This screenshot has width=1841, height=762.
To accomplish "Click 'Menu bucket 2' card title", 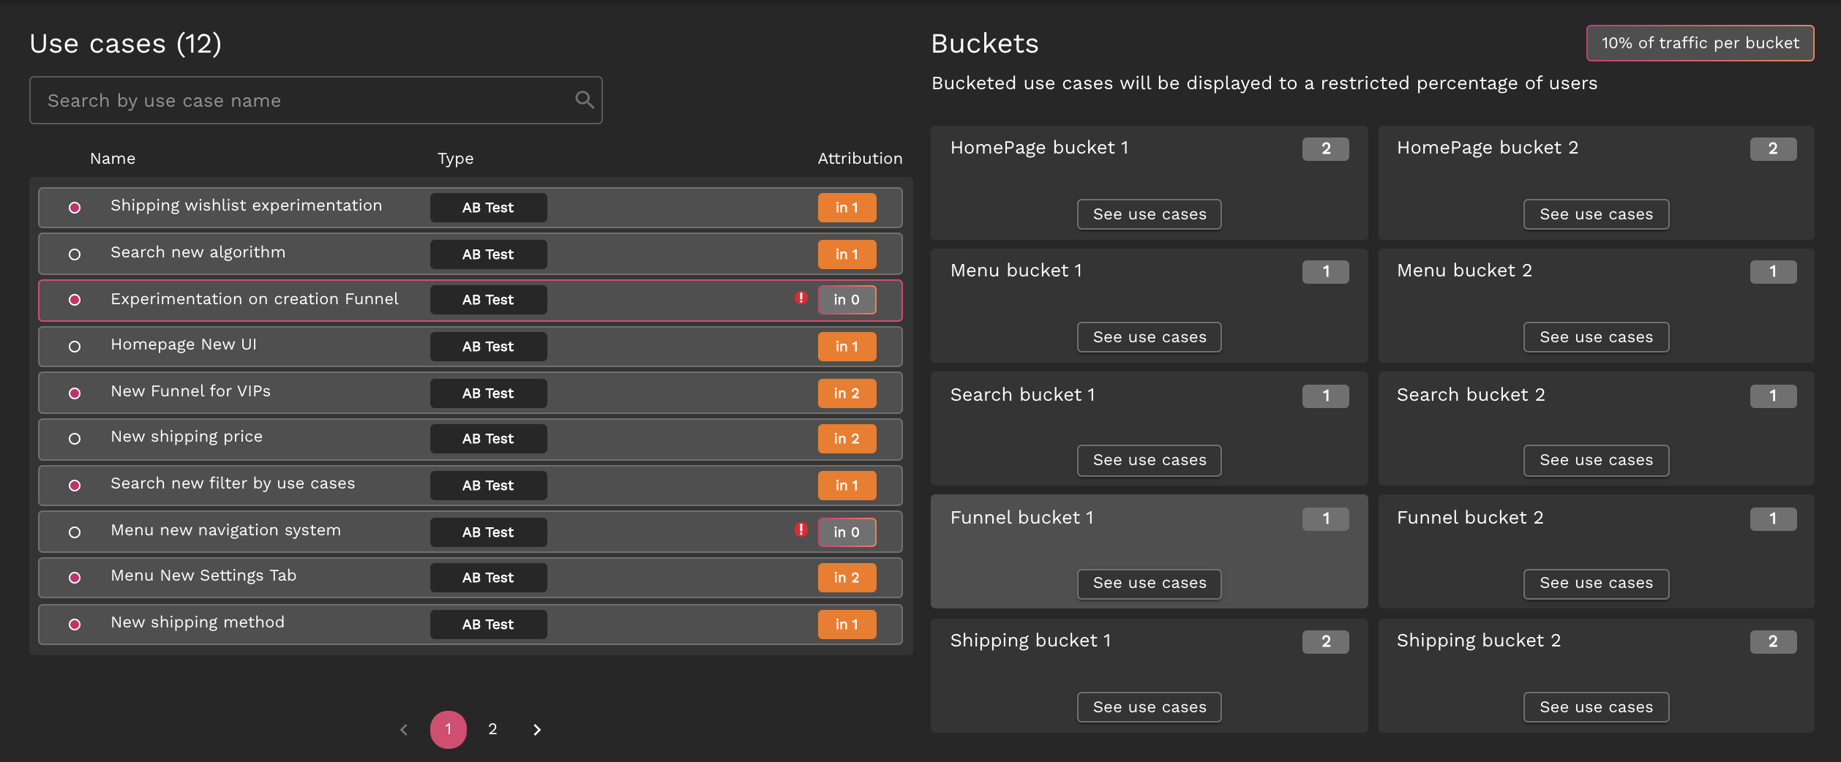I will tap(1464, 271).
